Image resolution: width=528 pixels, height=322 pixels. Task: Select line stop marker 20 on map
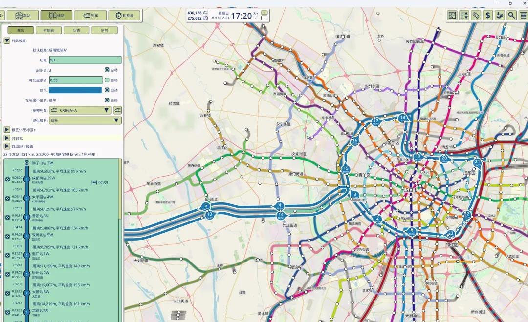(x=444, y=159)
